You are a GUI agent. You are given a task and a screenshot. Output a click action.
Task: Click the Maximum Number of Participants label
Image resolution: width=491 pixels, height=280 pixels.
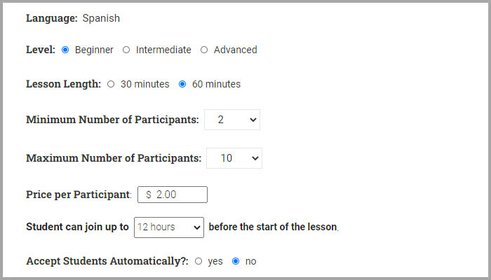114,158
